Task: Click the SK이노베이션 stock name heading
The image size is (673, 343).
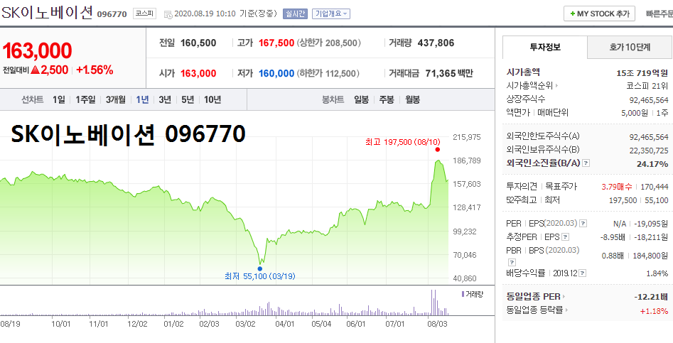Action: pyautogui.click(x=47, y=13)
